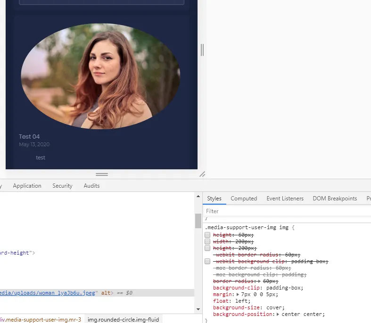This screenshot has width=371, height=323.
Task: Click the 'center center' position value
Action: (302, 314)
